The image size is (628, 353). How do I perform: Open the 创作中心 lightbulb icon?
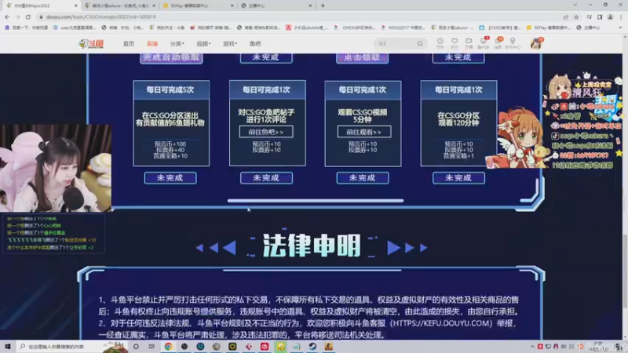[513, 43]
